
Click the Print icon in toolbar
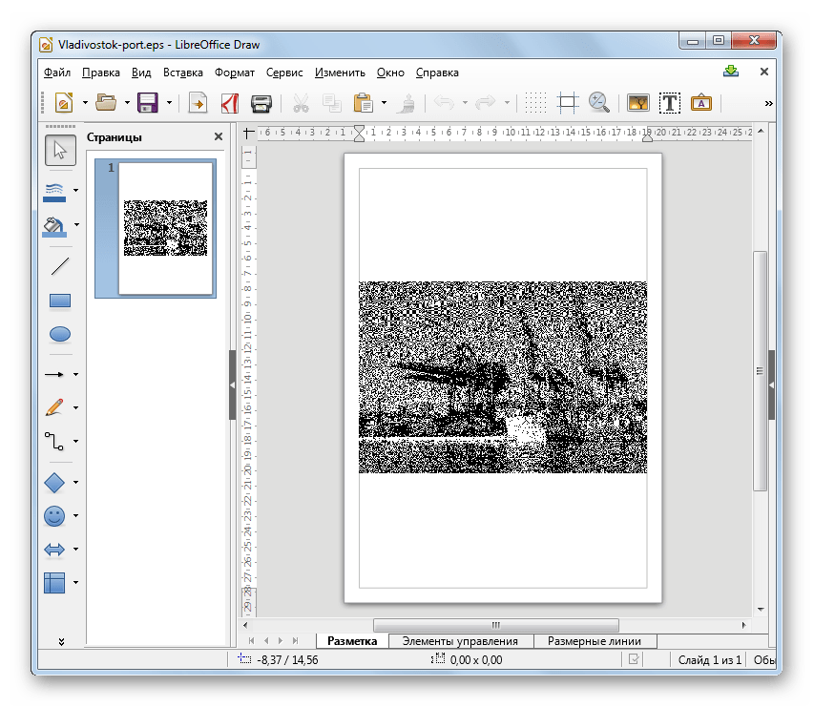click(261, 102)
